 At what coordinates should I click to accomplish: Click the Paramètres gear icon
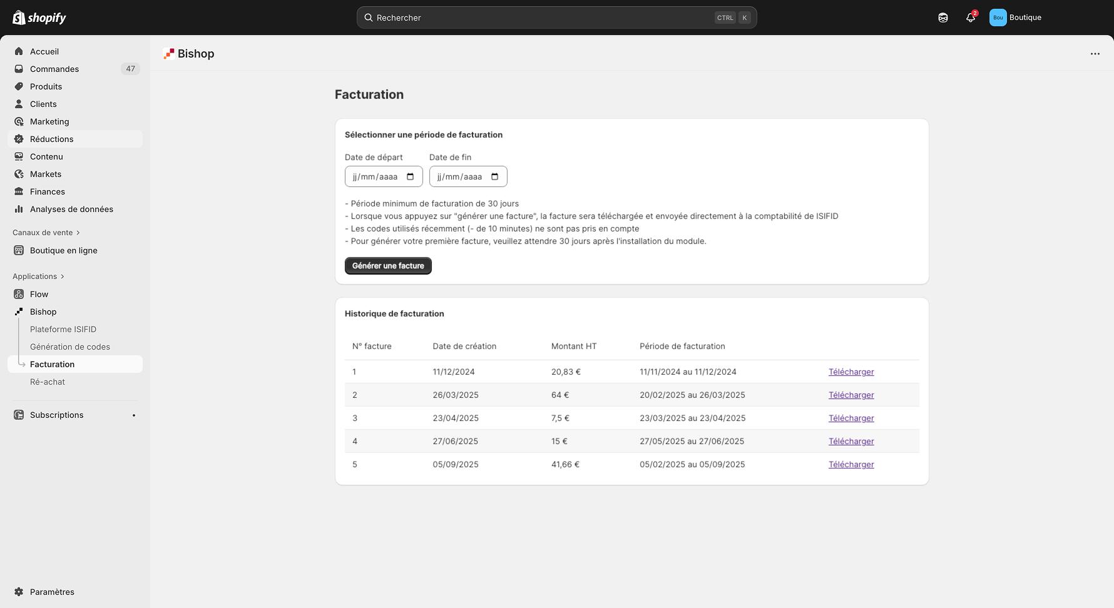(19, 592)
